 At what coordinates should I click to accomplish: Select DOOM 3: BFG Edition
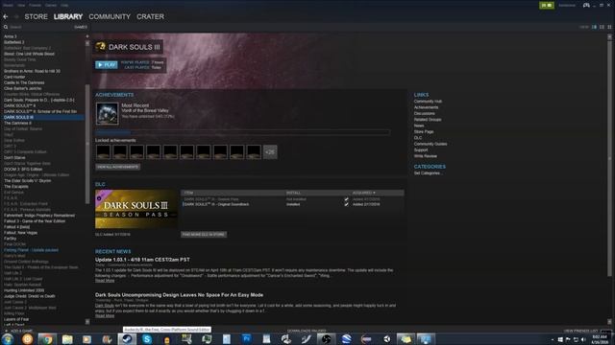coord(23,169)
